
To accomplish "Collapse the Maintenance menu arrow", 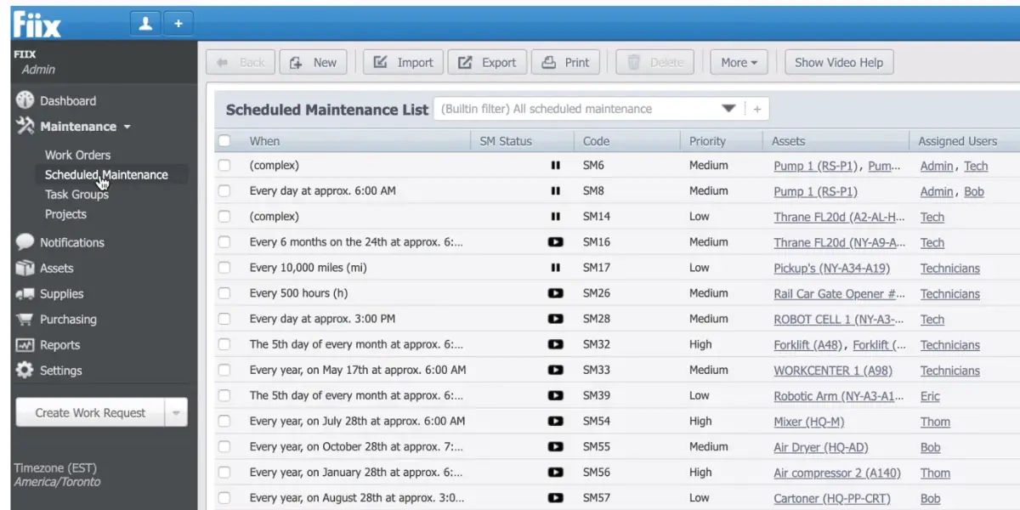I will pos(127,127).
